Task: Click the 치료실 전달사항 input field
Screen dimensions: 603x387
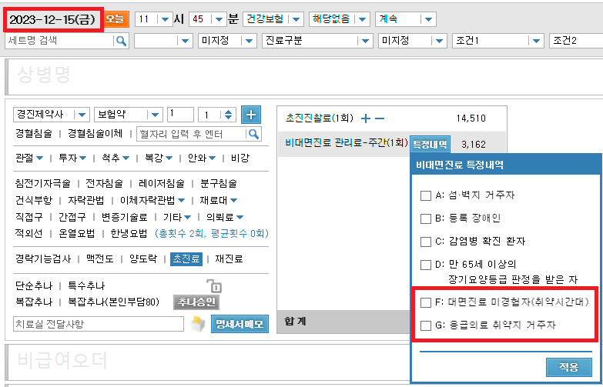Action: coord(99,324)
